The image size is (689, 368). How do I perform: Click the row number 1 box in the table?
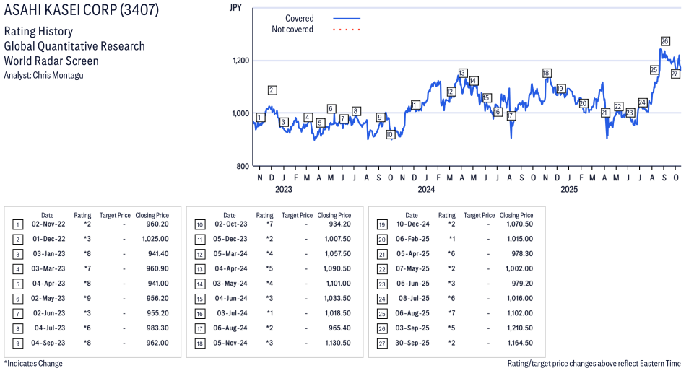click(18, 224)
